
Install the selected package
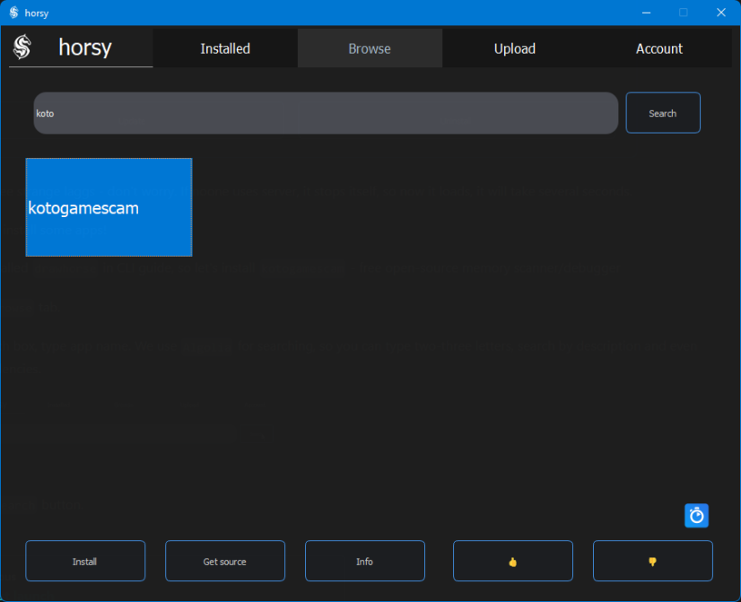[85, 561]
